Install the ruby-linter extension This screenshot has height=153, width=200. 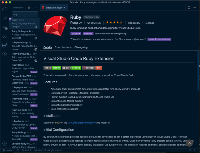coord(34,128)
